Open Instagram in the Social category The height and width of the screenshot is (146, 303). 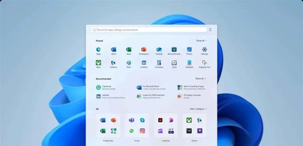[142, 131]
